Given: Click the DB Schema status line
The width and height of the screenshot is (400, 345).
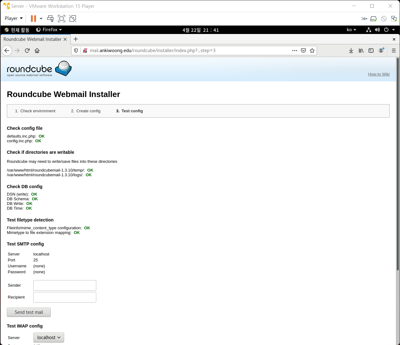Looking at the screenshot, I should (22, 199).
